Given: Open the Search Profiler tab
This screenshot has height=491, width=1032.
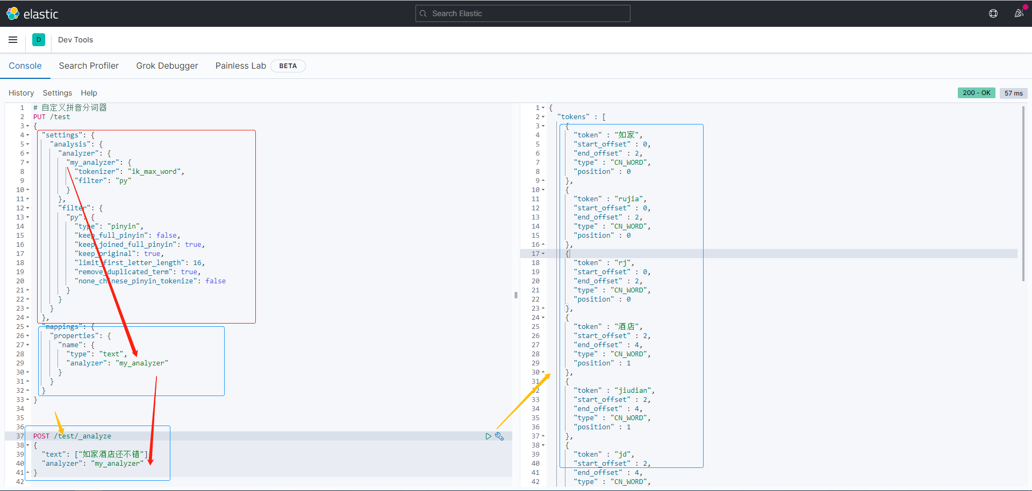Looking at the screenshot, I should point(89,65).
